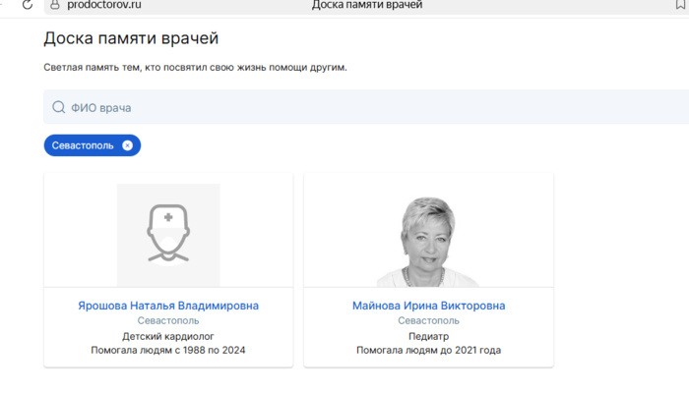689x393 pixels.
Task: Click the Педиатр specialty text
Action: [x=429, y=336]
